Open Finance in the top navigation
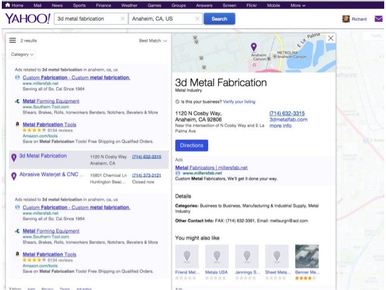Screen dimensions: 386x290 (x=103, y=5)
